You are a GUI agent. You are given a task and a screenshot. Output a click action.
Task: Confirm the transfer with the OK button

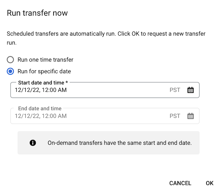click(210, 183)
